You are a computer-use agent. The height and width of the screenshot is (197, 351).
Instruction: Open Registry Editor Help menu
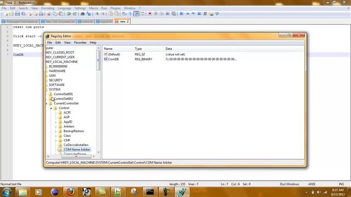click(93, 43)
